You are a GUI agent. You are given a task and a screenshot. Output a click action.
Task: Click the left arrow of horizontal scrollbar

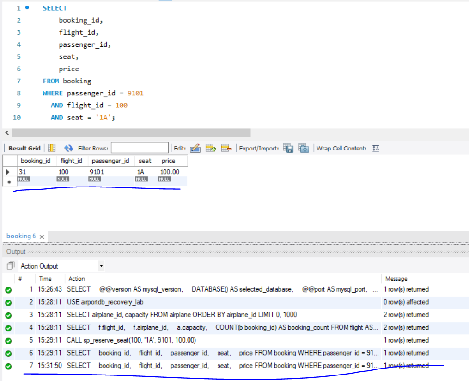point(7,132)
